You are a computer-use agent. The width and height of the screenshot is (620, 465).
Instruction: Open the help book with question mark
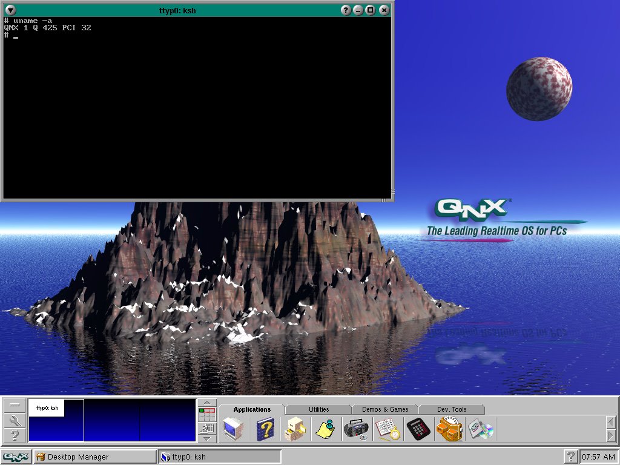pos(265,429)
